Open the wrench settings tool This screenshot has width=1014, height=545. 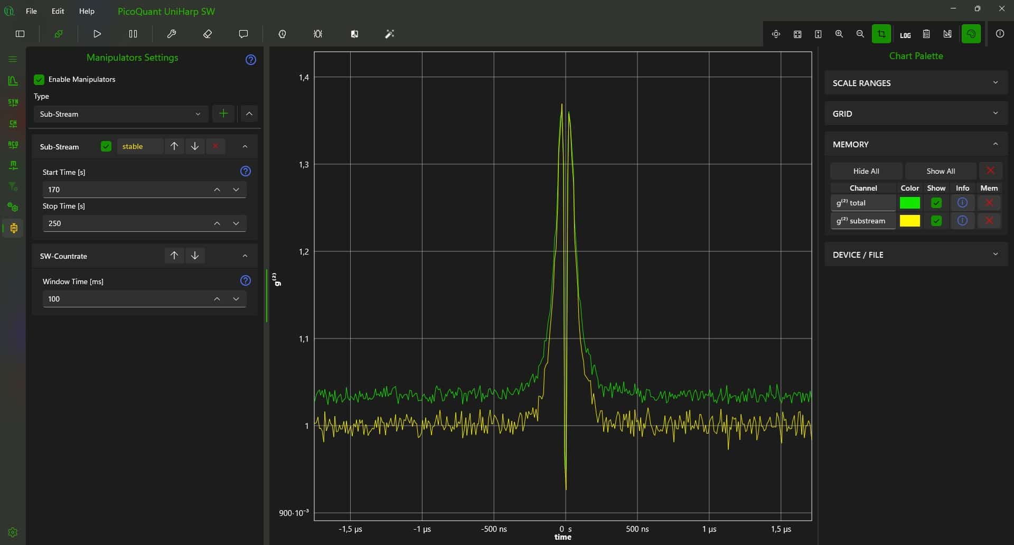tap(172, 33)
